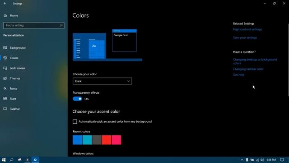
Task: Open the network tray icon
Action: click(257, 160)
